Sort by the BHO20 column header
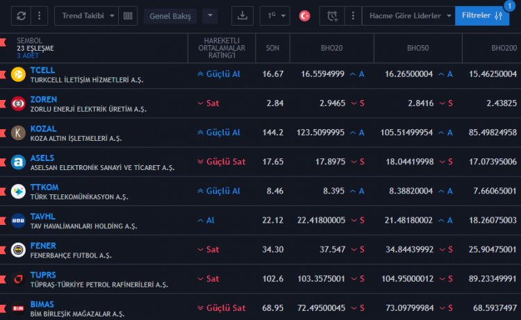This screenshot has height=320, width=521. (x=331, y=48)
